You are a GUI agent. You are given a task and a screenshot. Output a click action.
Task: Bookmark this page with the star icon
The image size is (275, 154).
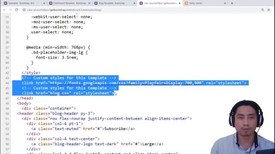pos(269,10)
